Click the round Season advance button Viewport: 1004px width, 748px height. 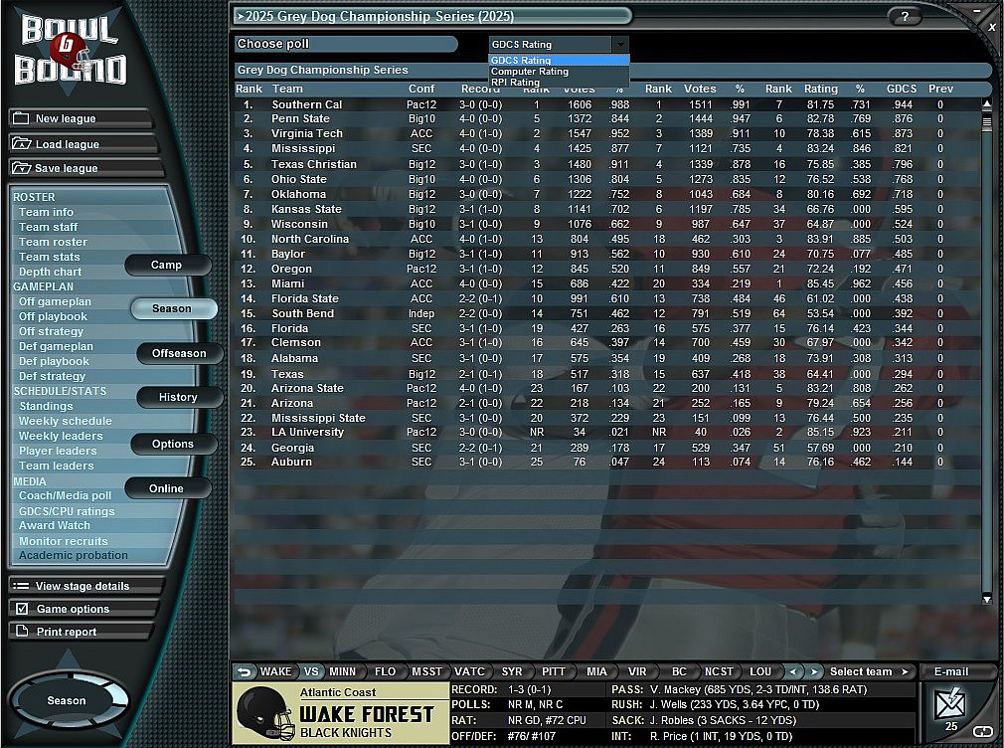[x=68, y=700]
